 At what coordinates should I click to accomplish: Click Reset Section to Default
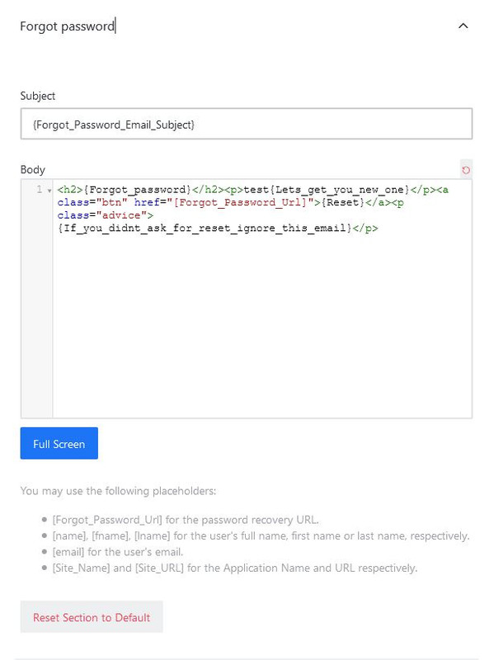pos(92,617)
